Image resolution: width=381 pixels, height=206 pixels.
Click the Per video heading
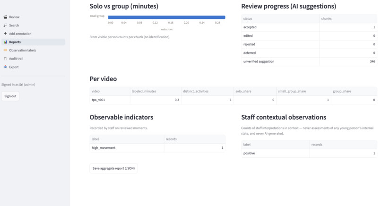pyautogui.click(x=103, y=79)
